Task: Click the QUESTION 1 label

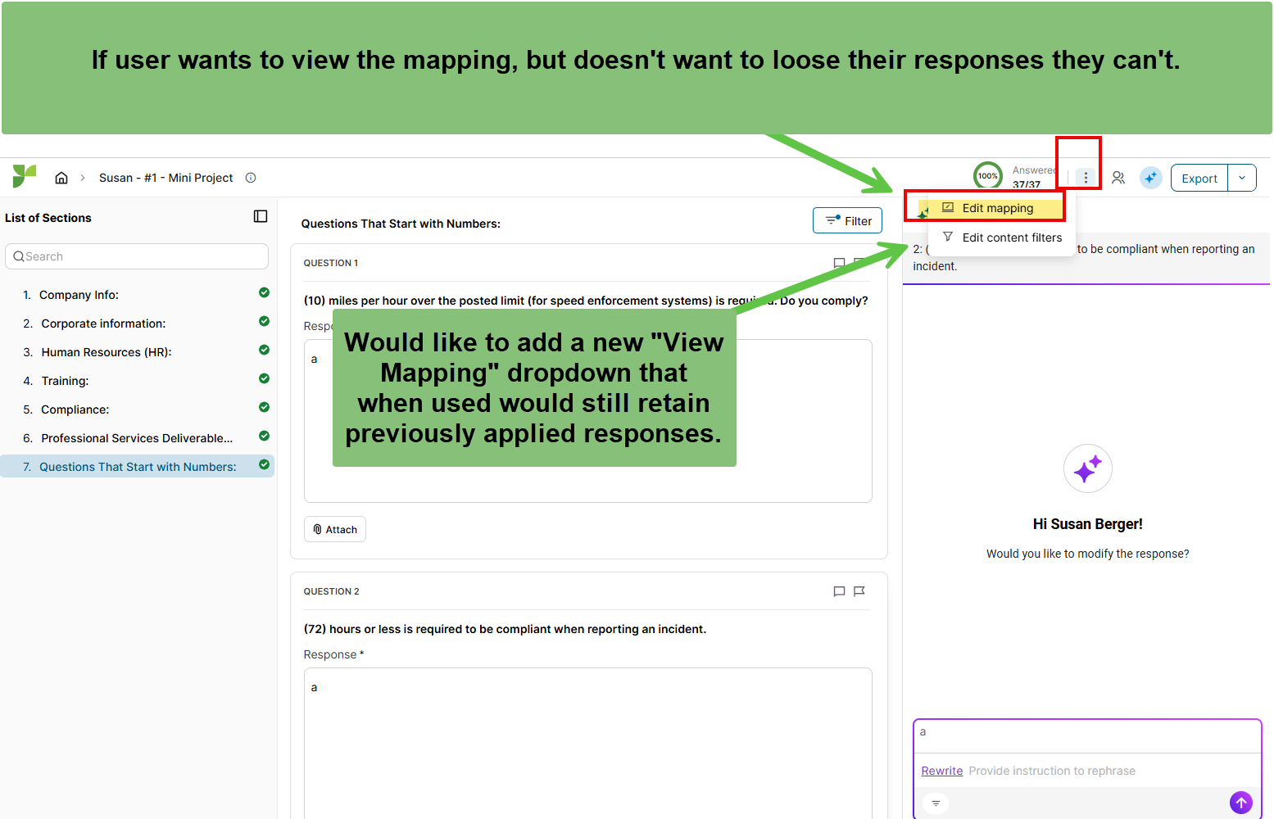Action: (x=331, y=263)
